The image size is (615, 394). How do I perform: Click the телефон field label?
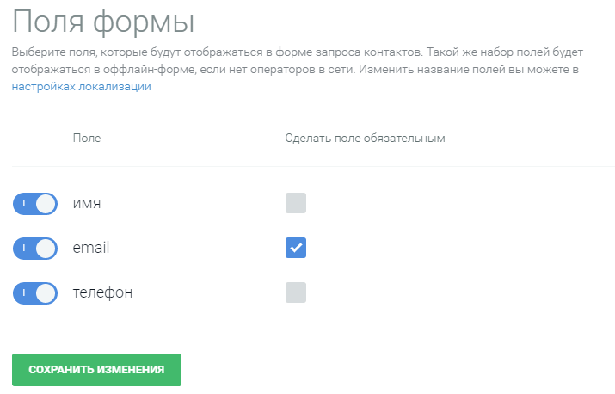(102, 293)
